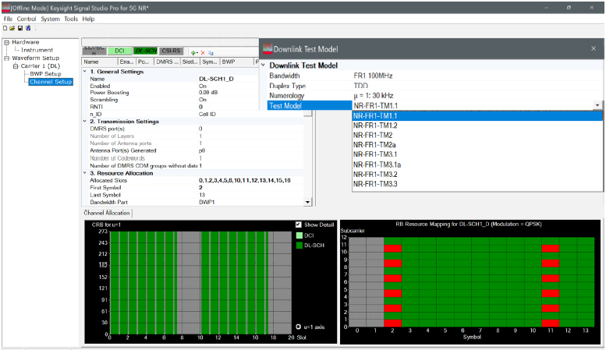Collapse the Downlink Test Model property group
606x350 pixels.
[x=263, y=65]
